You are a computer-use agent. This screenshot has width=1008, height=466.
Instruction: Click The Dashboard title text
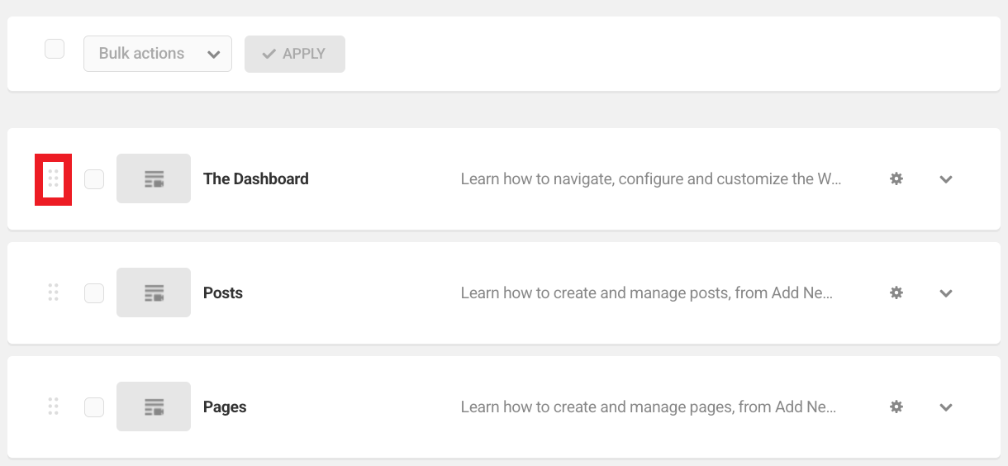point(255,178)
